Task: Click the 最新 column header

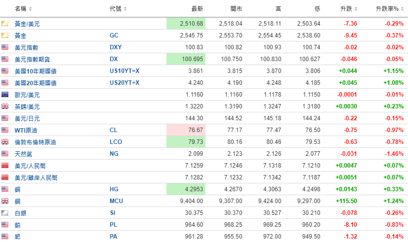Action: pos(197,9)
